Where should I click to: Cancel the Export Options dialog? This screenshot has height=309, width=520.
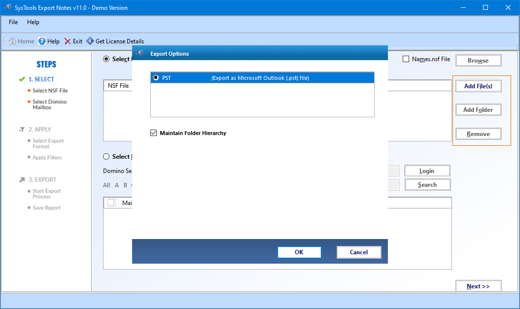coord(359,252)
